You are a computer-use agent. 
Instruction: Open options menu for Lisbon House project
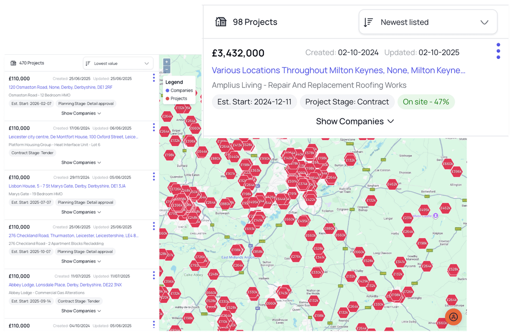pyautogui.click(x=154, y=177)
